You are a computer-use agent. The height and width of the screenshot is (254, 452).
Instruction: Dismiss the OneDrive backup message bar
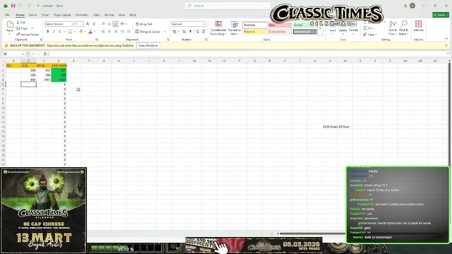[x=446, y=46]
